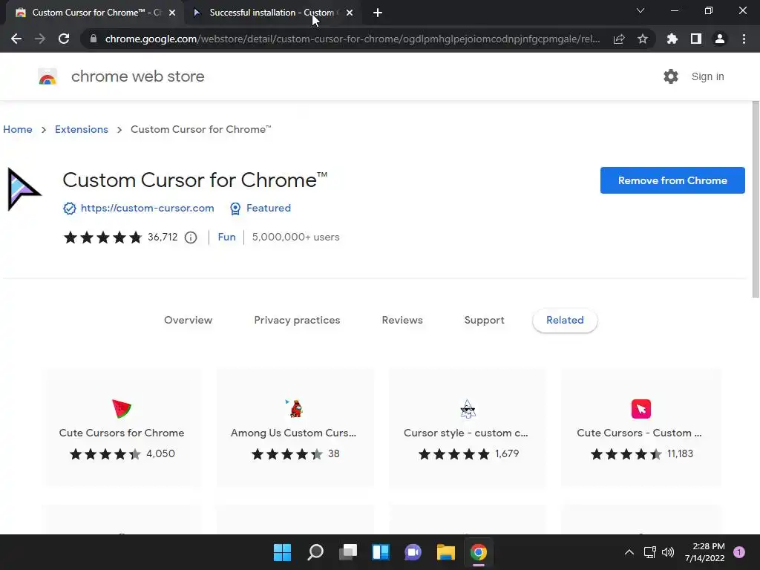Open Chrome three-dot menu
This screenshot has width=760, height=570.
(x=744, y=39)
